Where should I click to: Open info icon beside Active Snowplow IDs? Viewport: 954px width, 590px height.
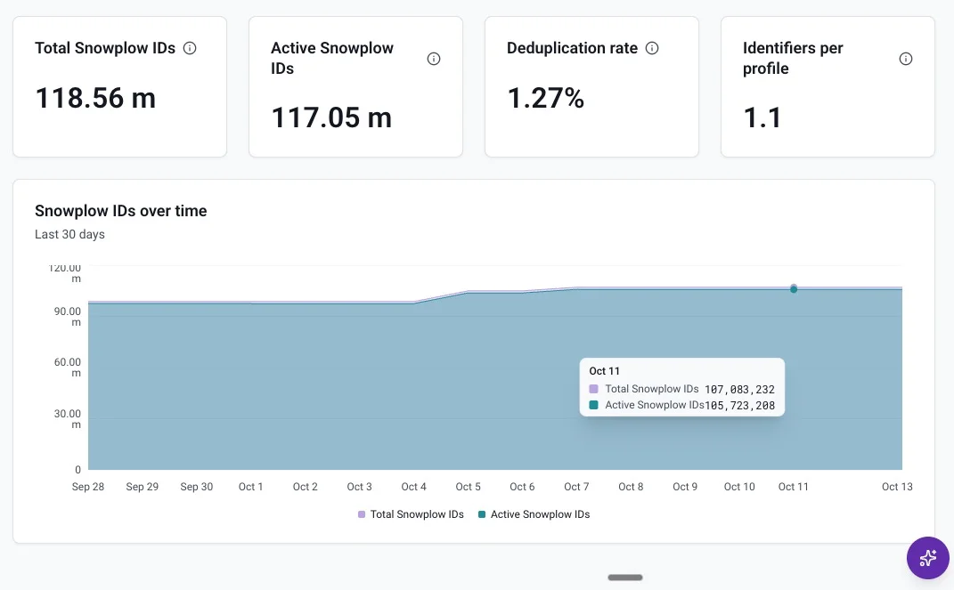point(434,59)
